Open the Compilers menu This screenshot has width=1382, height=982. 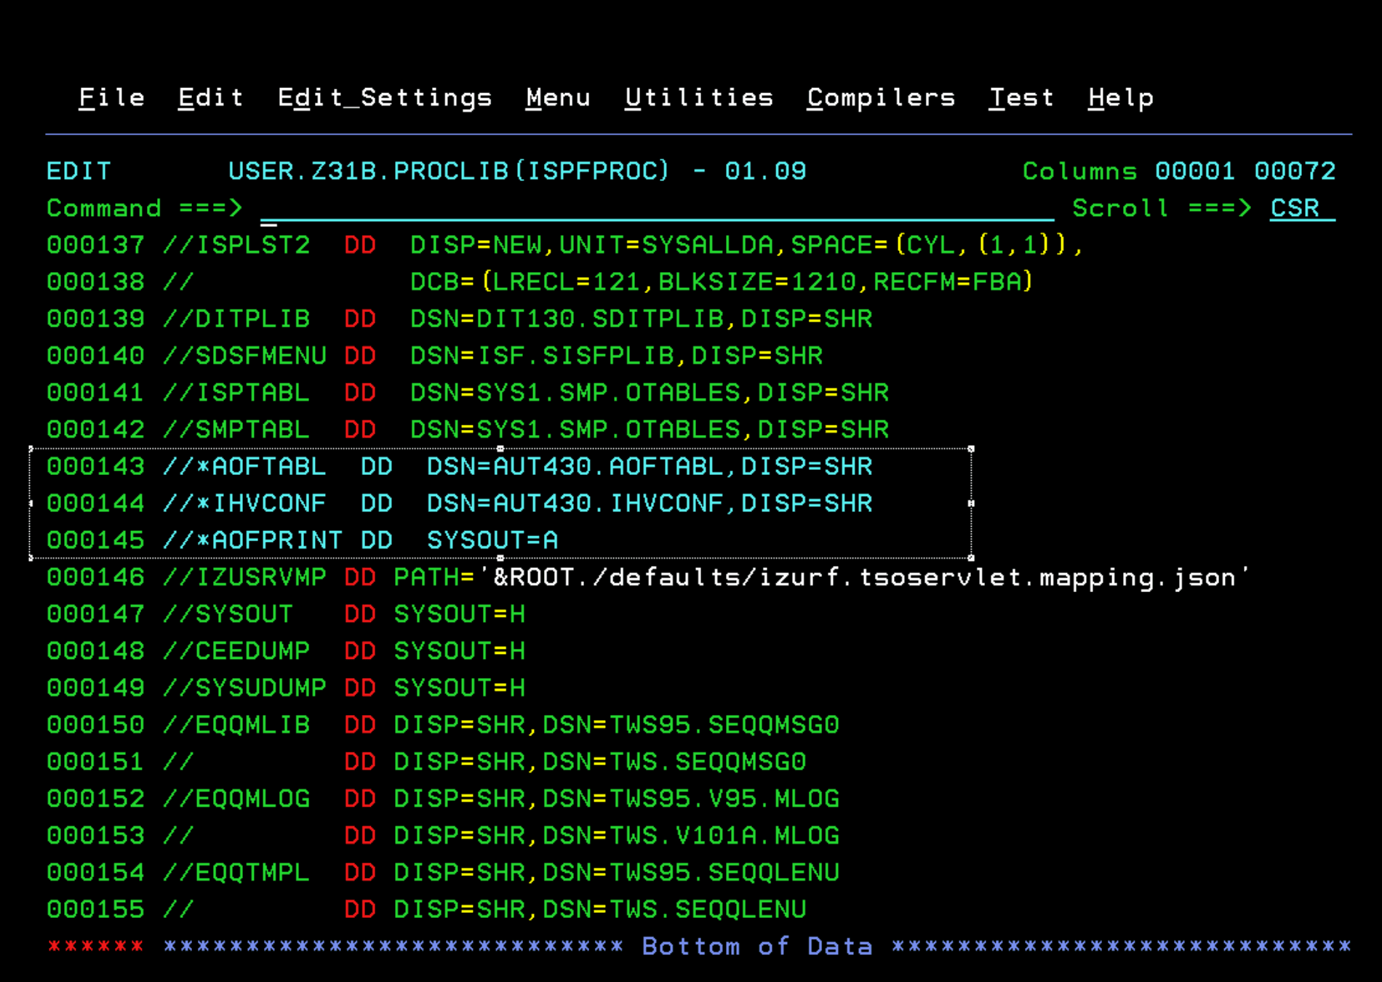881,97
